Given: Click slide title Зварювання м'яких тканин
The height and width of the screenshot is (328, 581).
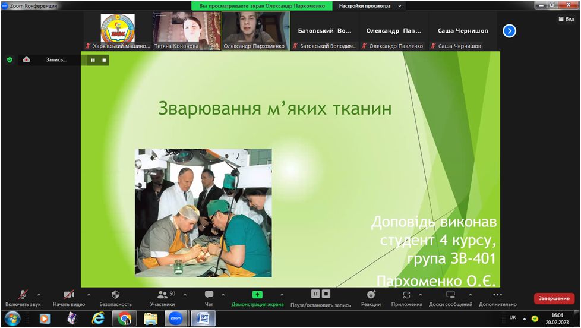Looking at the screenshot, I should pyautogui.click(x=274, y=109).
